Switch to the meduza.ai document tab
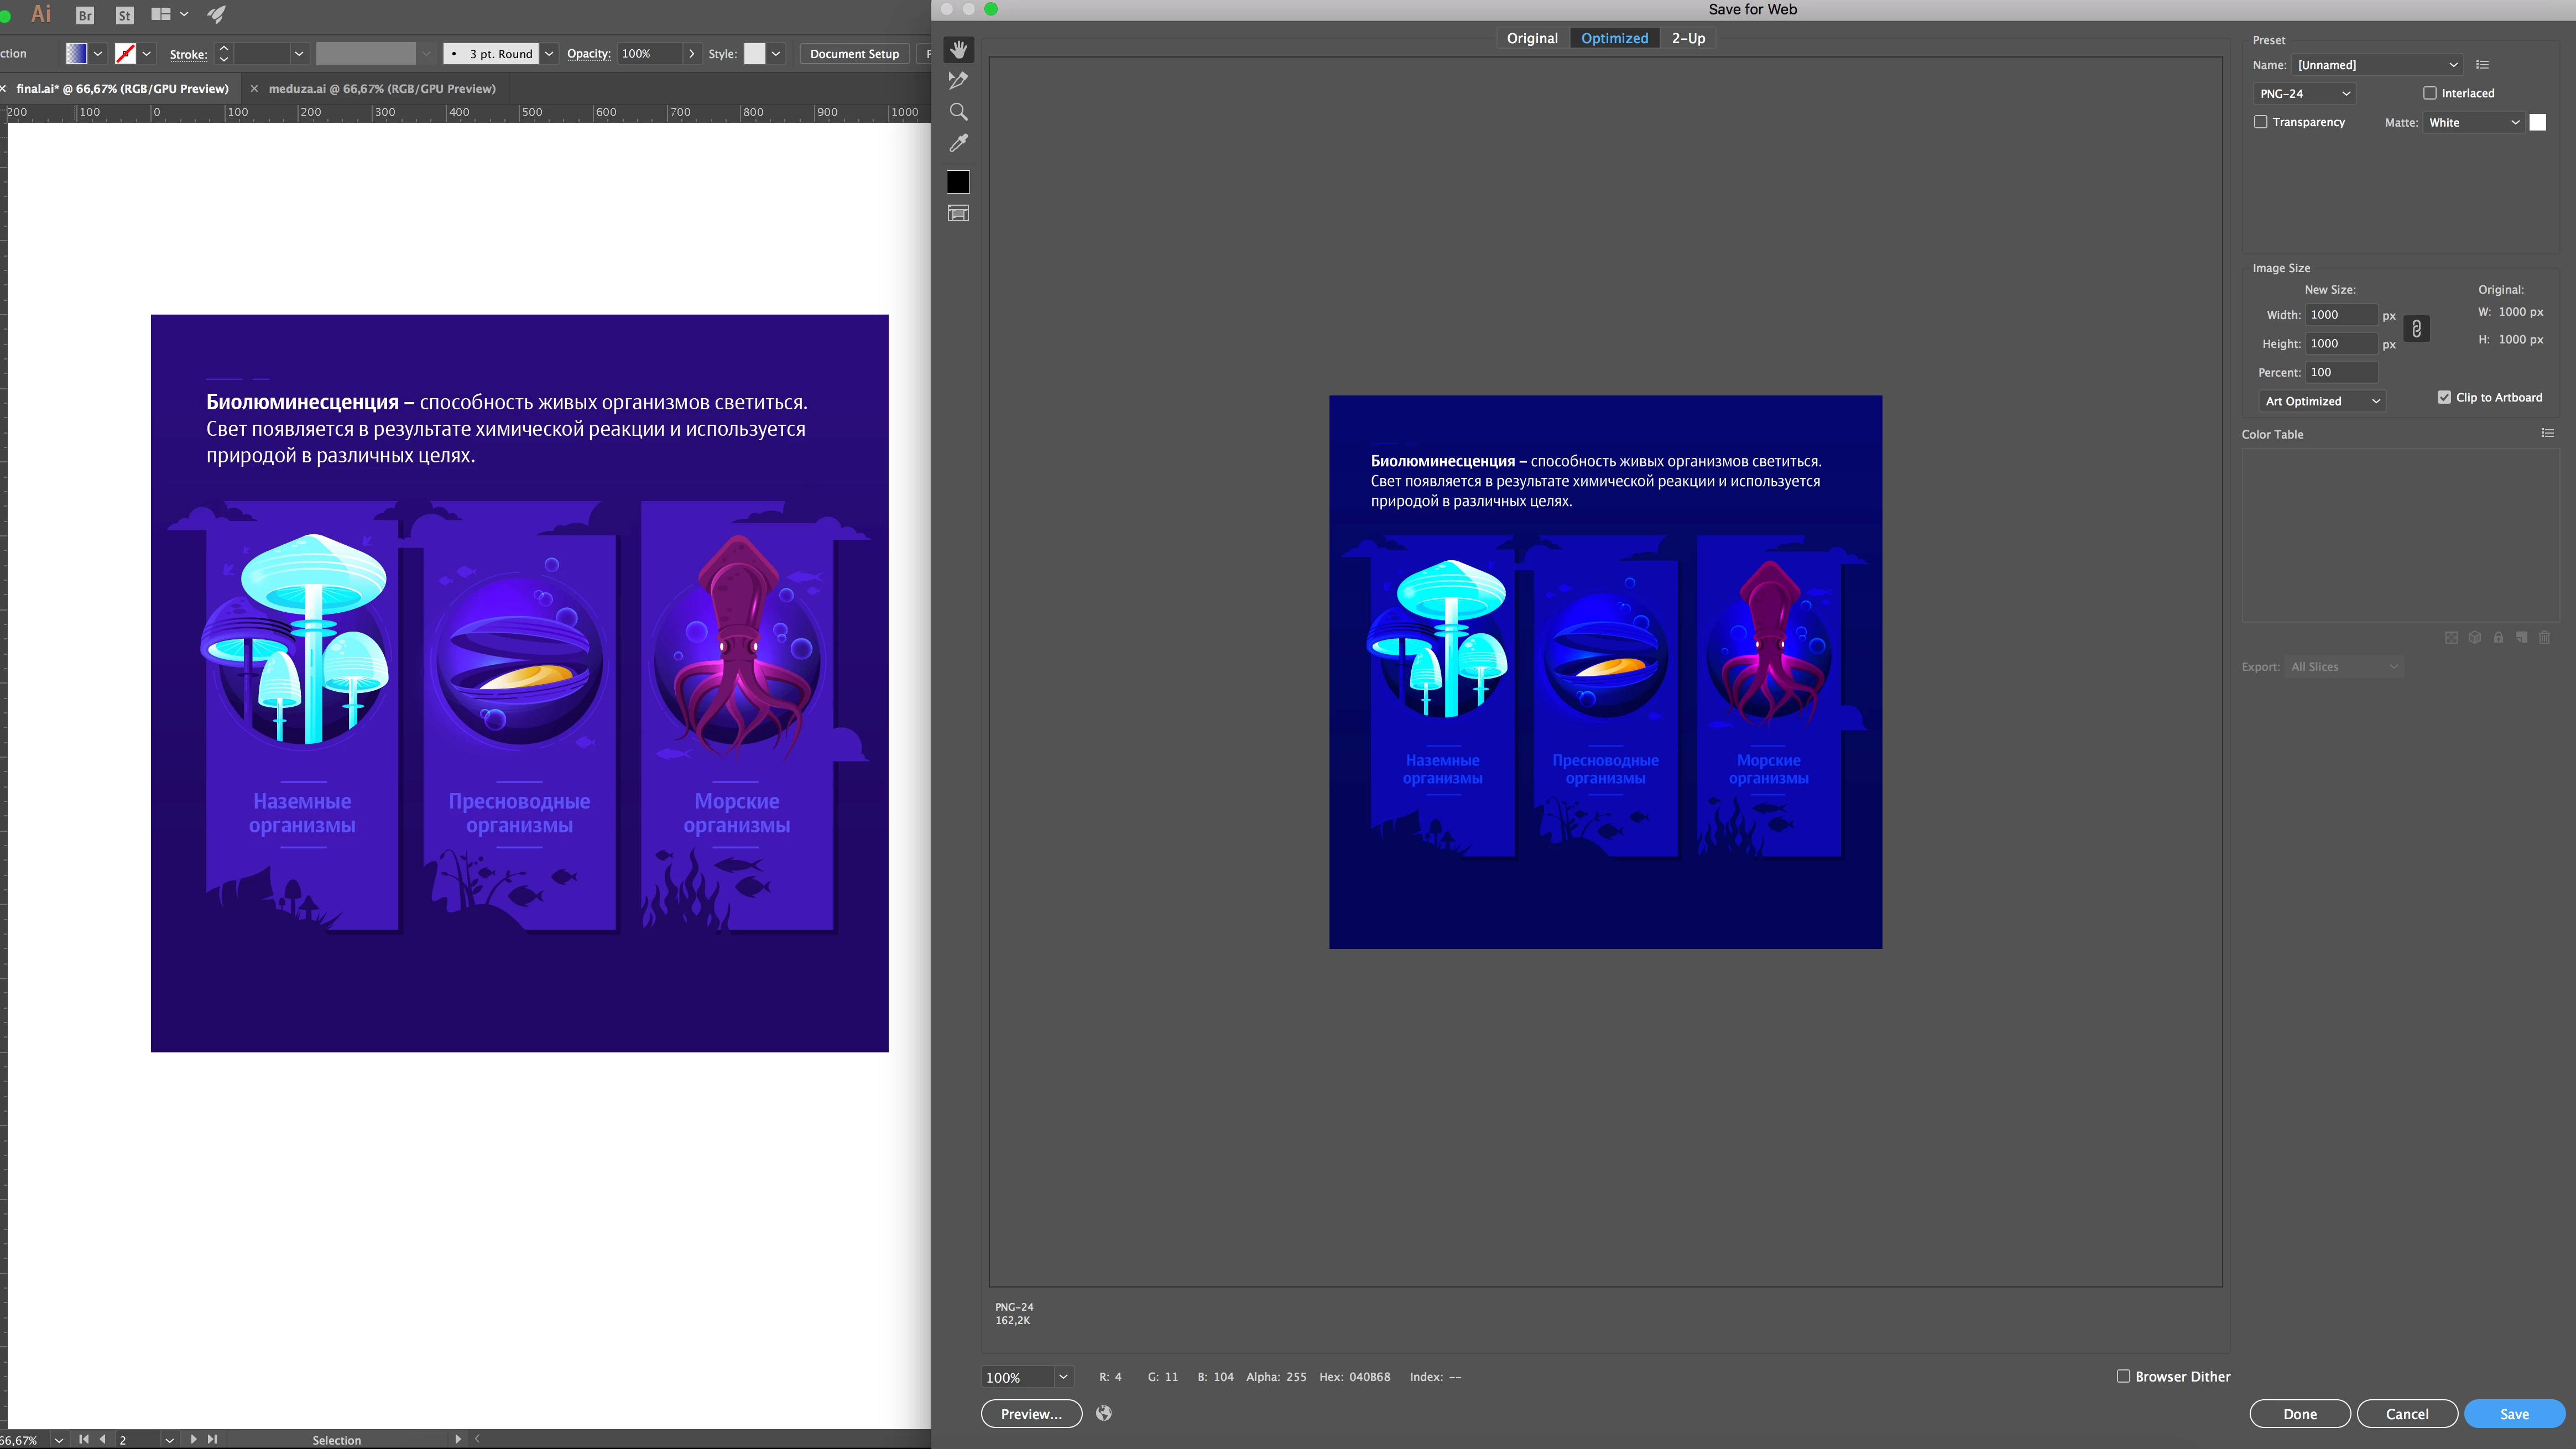 [382, 88]
